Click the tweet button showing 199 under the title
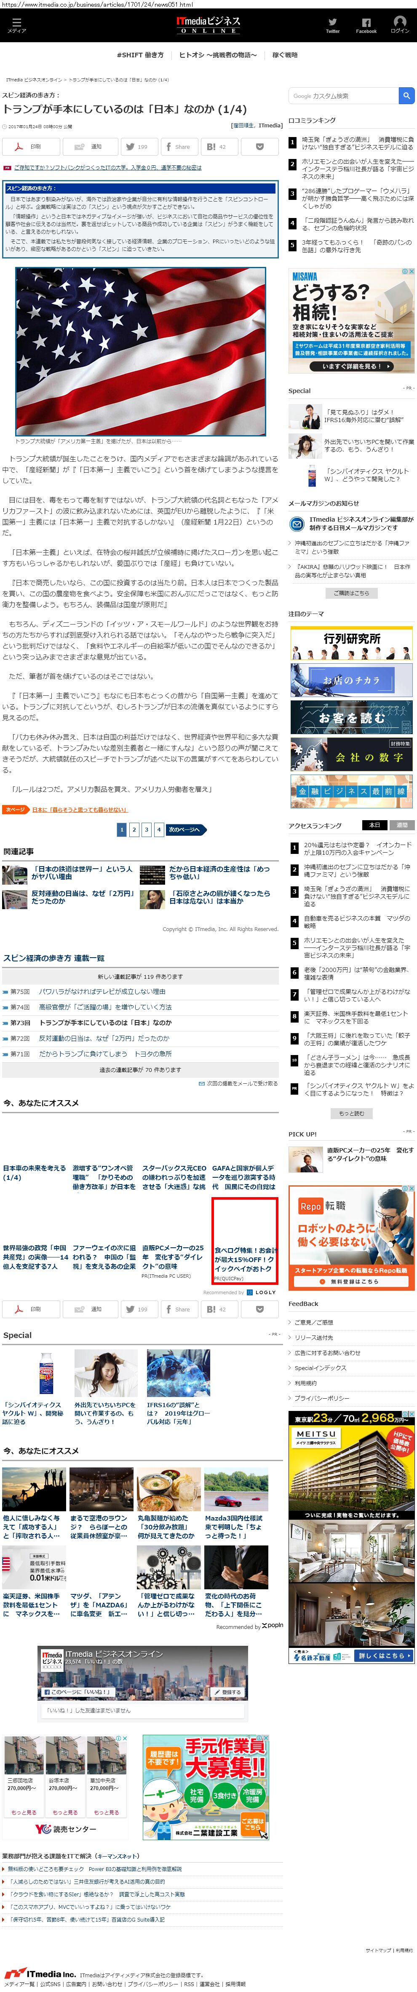Screen dimensions: 417x1992 (139, 146)
